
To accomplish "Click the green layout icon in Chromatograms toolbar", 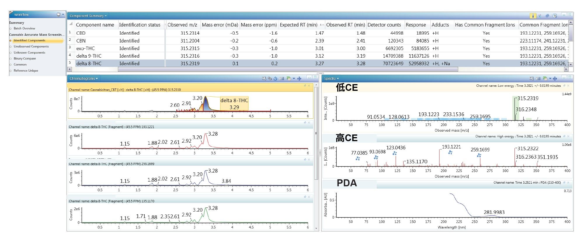I will [x=288, y=79].
